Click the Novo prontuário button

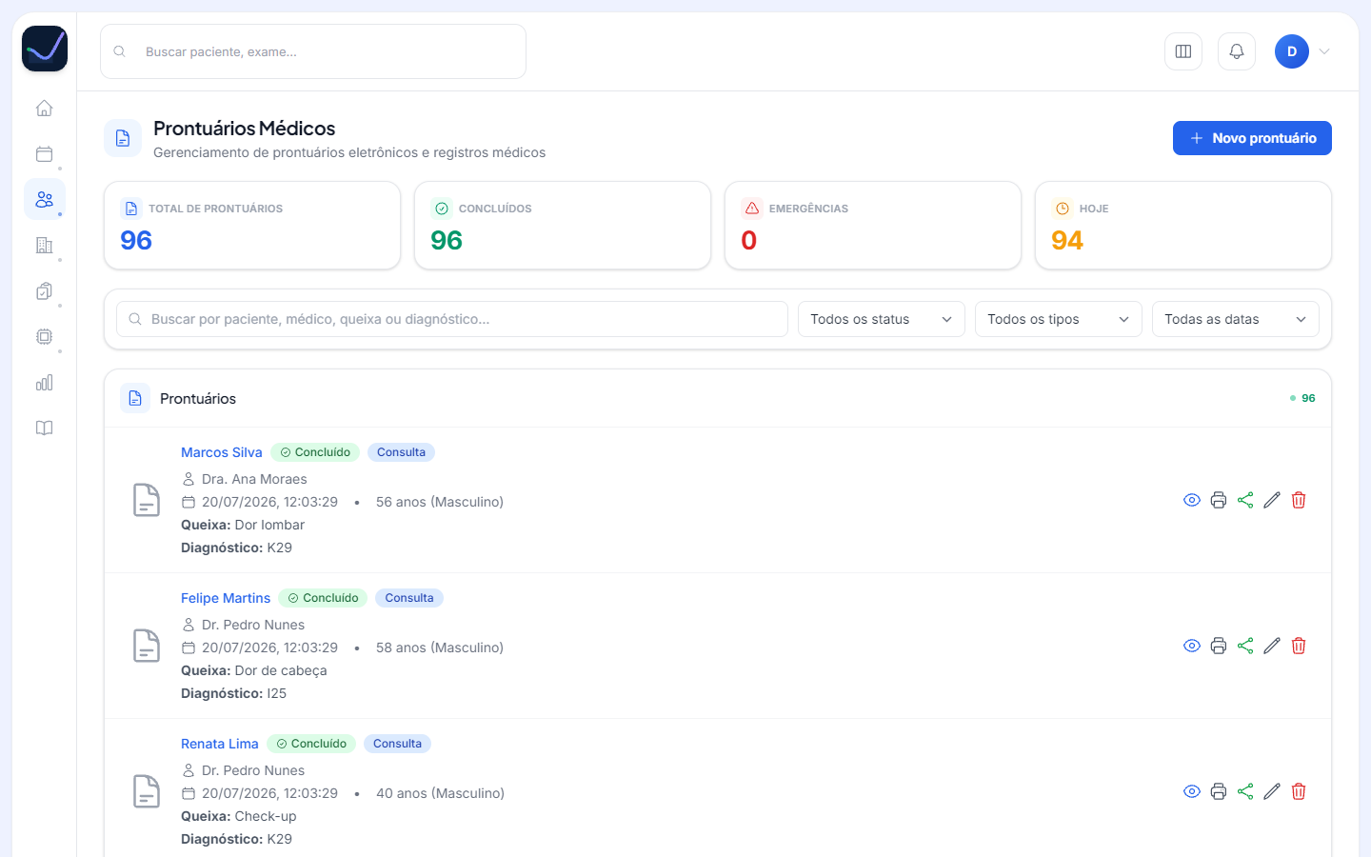[1252, 138]
